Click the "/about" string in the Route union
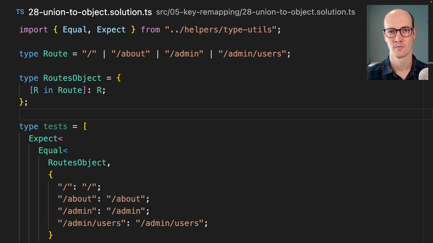Viewport: 433px width, 243px height. (130, 54)
